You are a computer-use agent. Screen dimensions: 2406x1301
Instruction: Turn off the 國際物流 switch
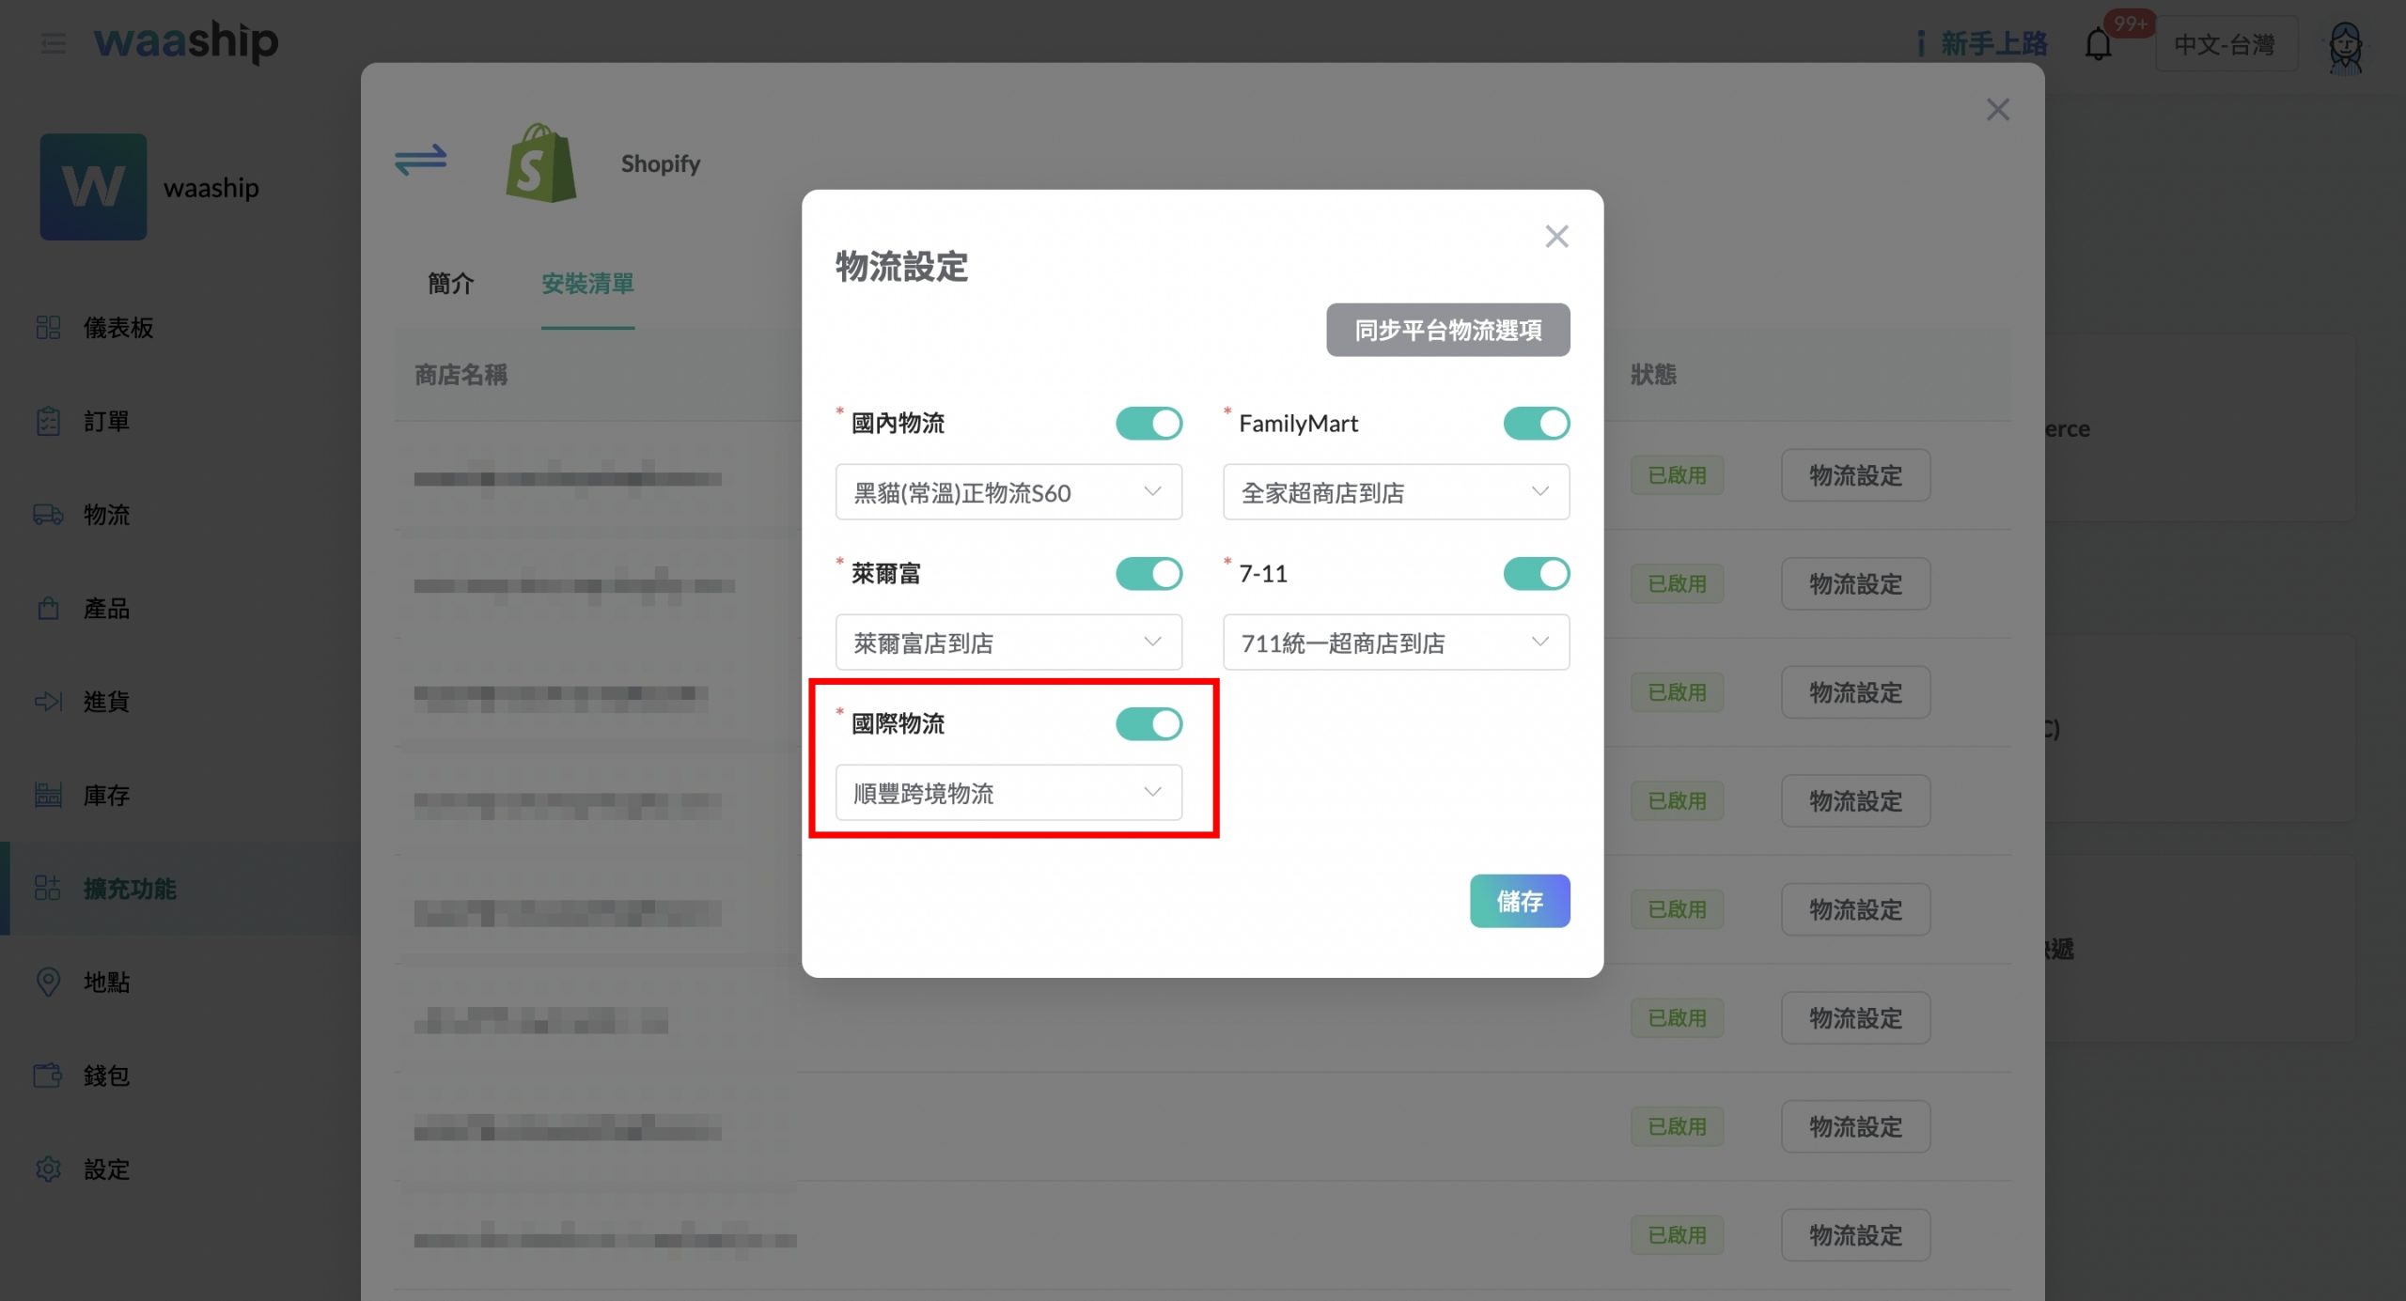1148,724
